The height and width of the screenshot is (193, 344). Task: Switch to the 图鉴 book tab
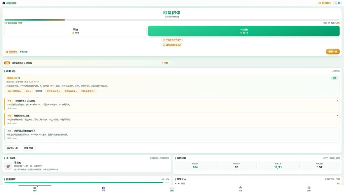[x=172, y=189]
